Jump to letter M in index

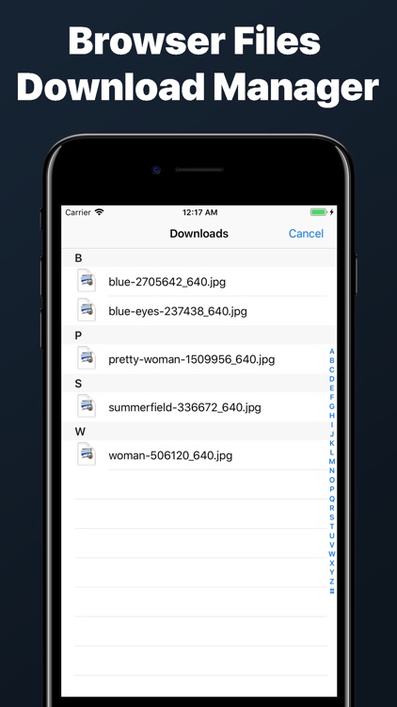[332, 462]
